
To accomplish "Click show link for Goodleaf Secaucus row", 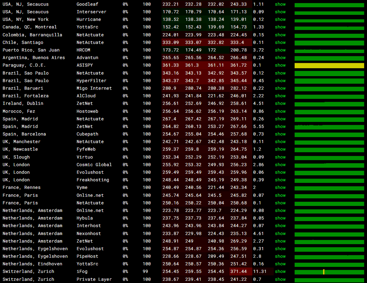I will (x=280, y=4).
